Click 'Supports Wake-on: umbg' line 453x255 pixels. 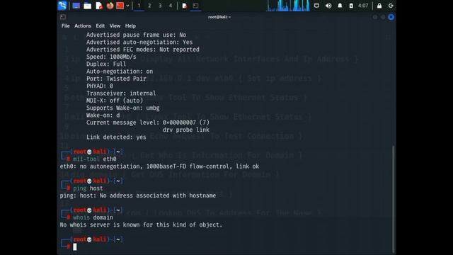122,108
